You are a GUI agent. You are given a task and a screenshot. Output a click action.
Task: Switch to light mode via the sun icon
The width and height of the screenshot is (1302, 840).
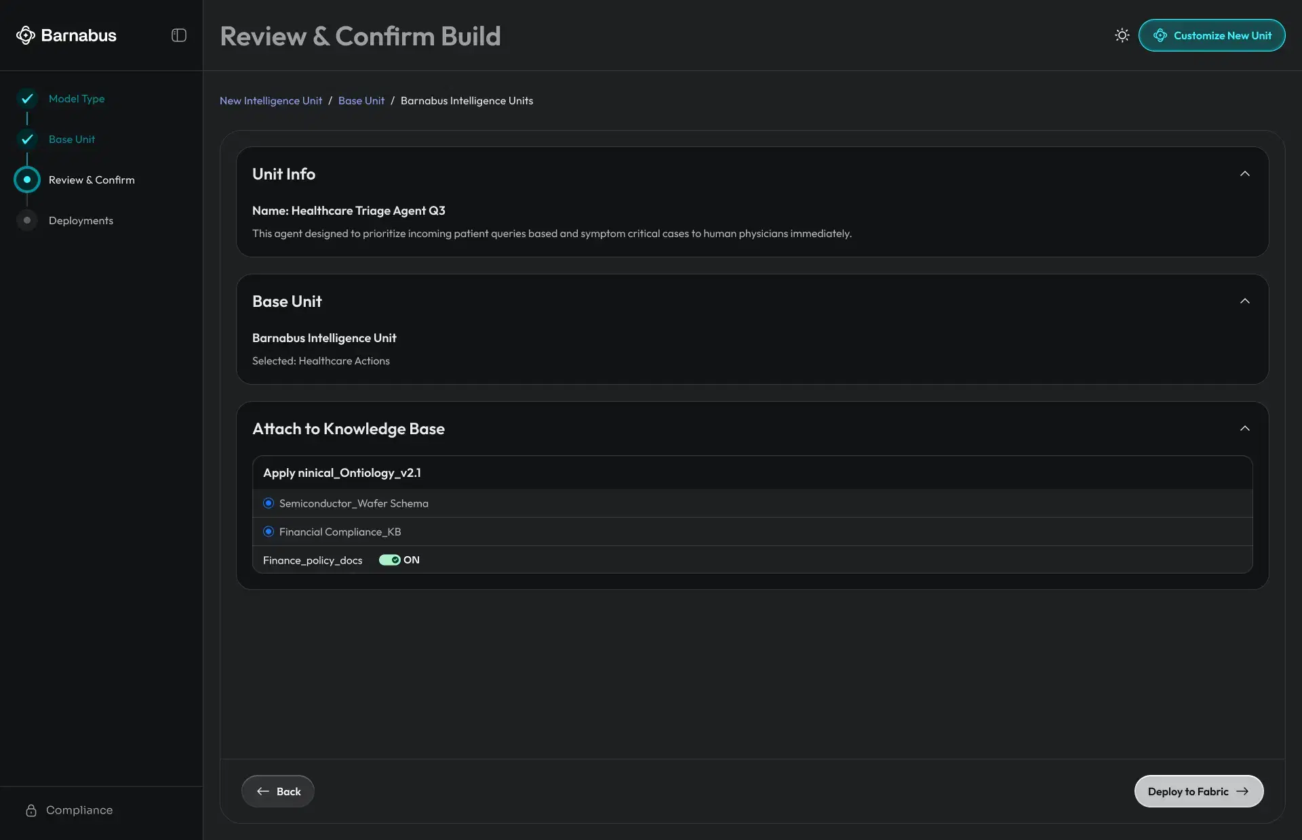coord(1122,35)
